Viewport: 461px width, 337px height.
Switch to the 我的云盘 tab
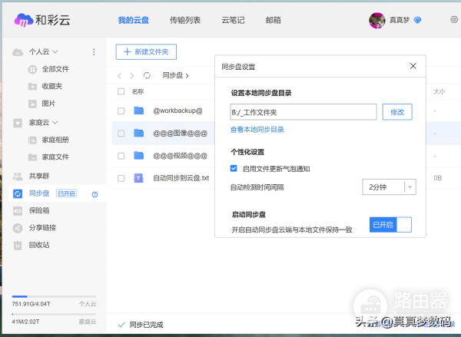pos(134,20)
